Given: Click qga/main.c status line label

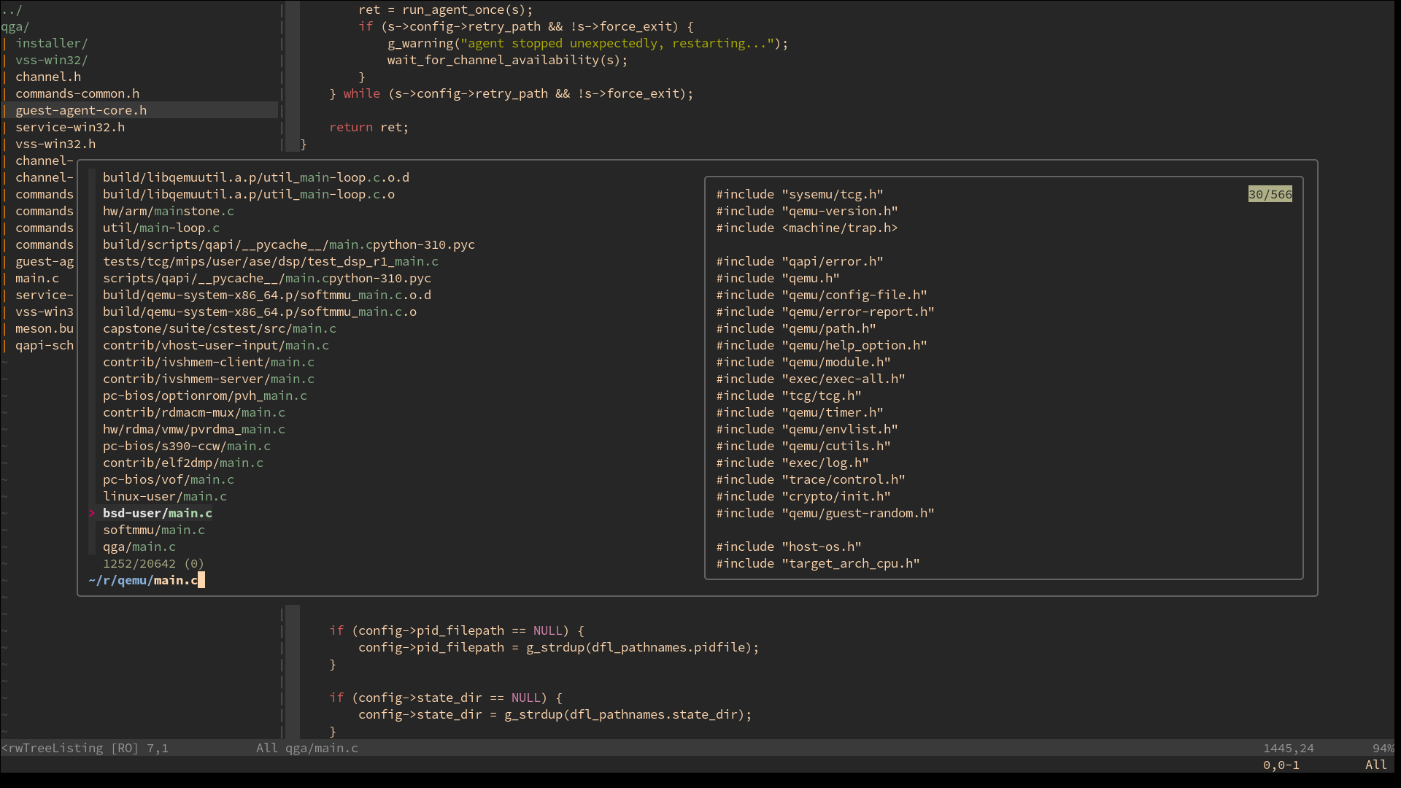Looking at the screenshot, I should [321, 749].
